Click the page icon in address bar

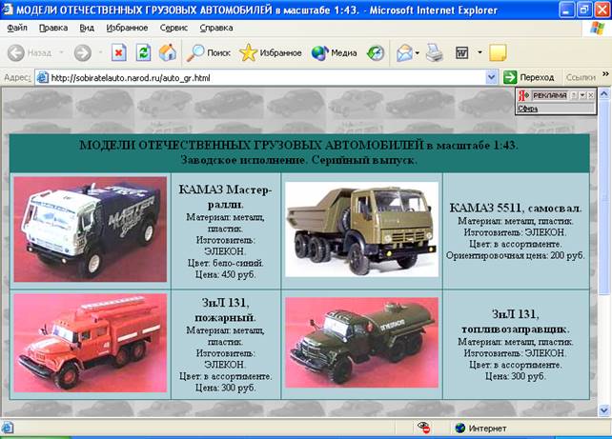point(42,77)
